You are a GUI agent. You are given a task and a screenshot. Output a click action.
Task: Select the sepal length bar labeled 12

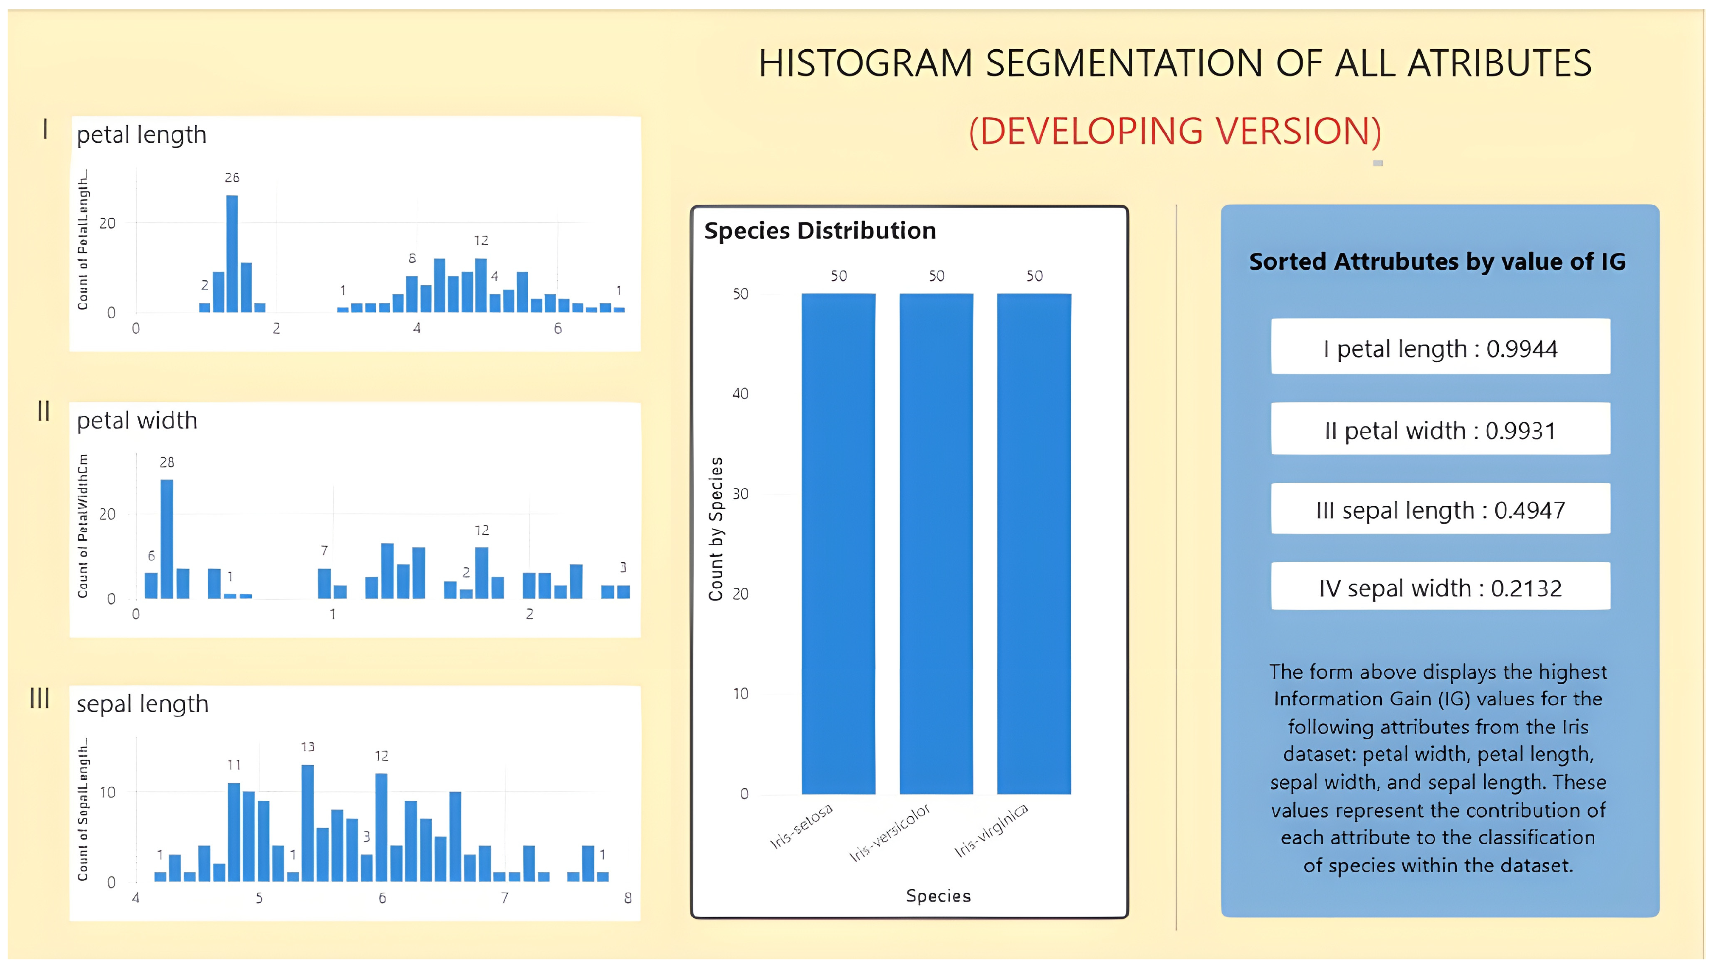pyautogui.click(x=381, y=827)
